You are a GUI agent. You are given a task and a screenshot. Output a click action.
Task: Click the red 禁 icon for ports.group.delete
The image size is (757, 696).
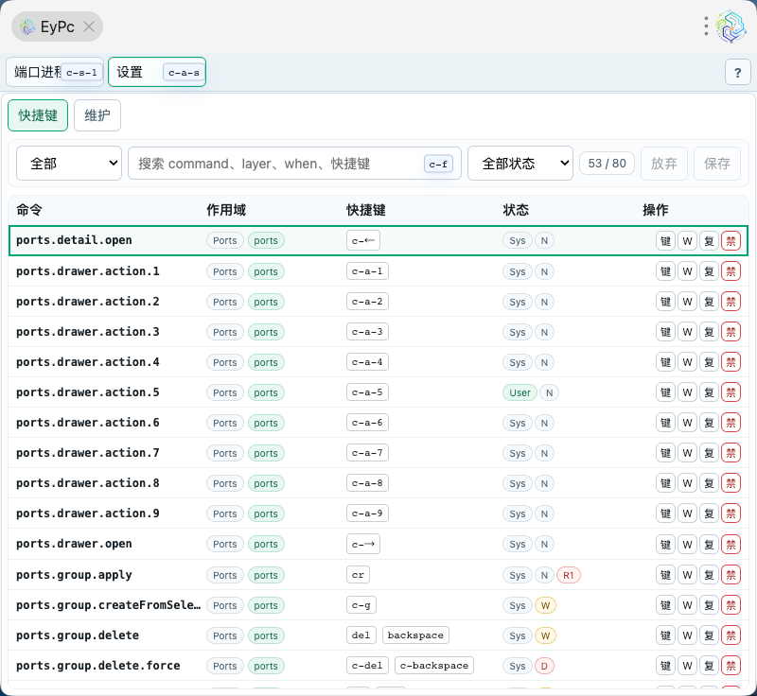[731, 635]
